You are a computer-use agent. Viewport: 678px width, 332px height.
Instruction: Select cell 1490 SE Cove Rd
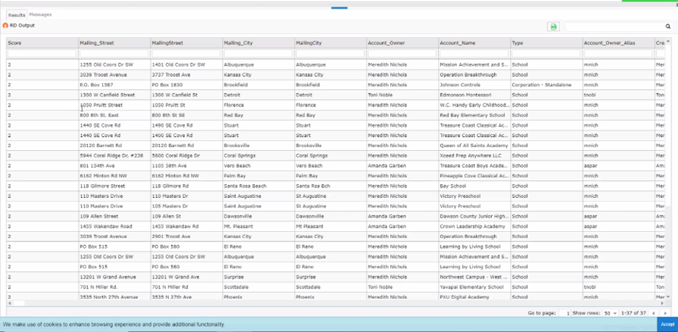point(186,125)
